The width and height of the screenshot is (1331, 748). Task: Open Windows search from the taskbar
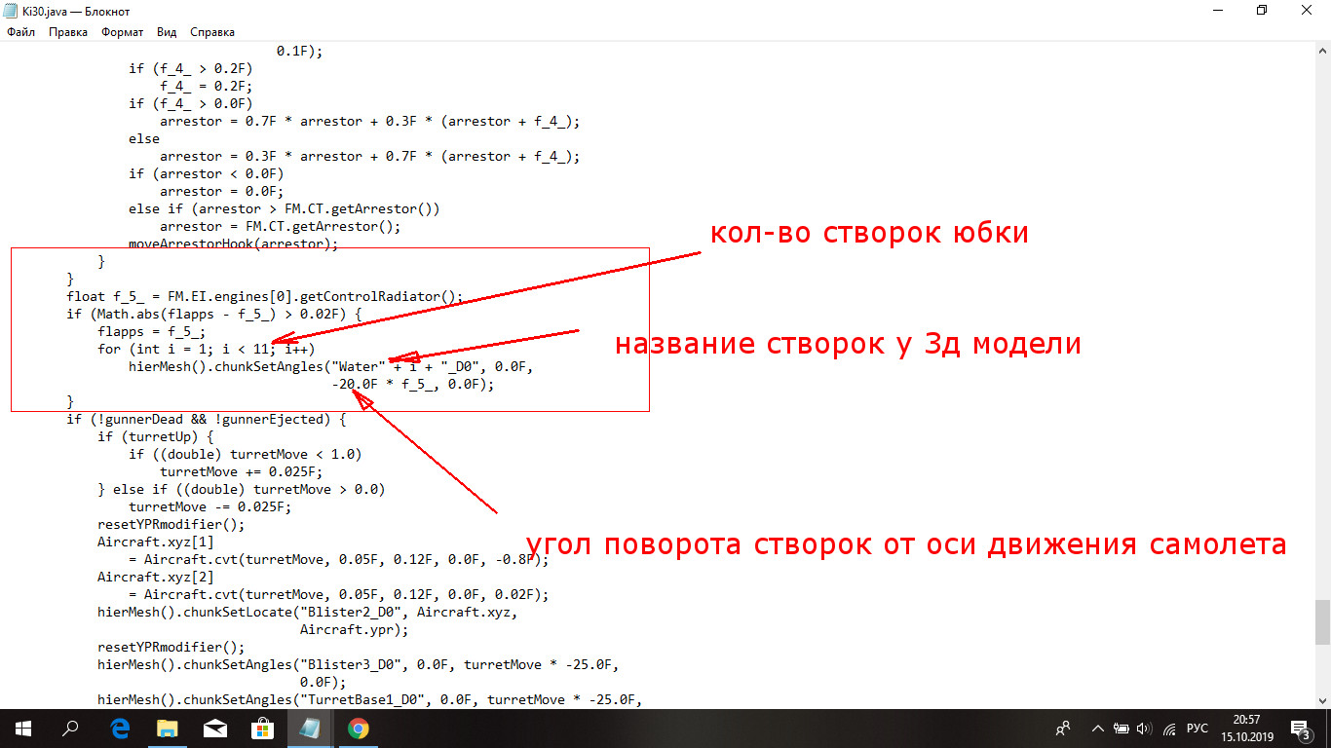pos(70,729)
